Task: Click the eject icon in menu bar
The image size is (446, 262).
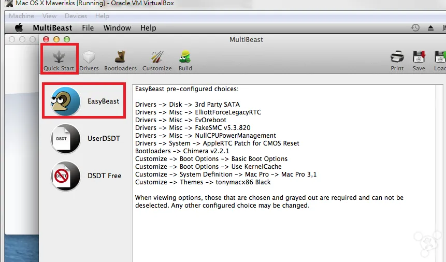Action: (430, 28)
